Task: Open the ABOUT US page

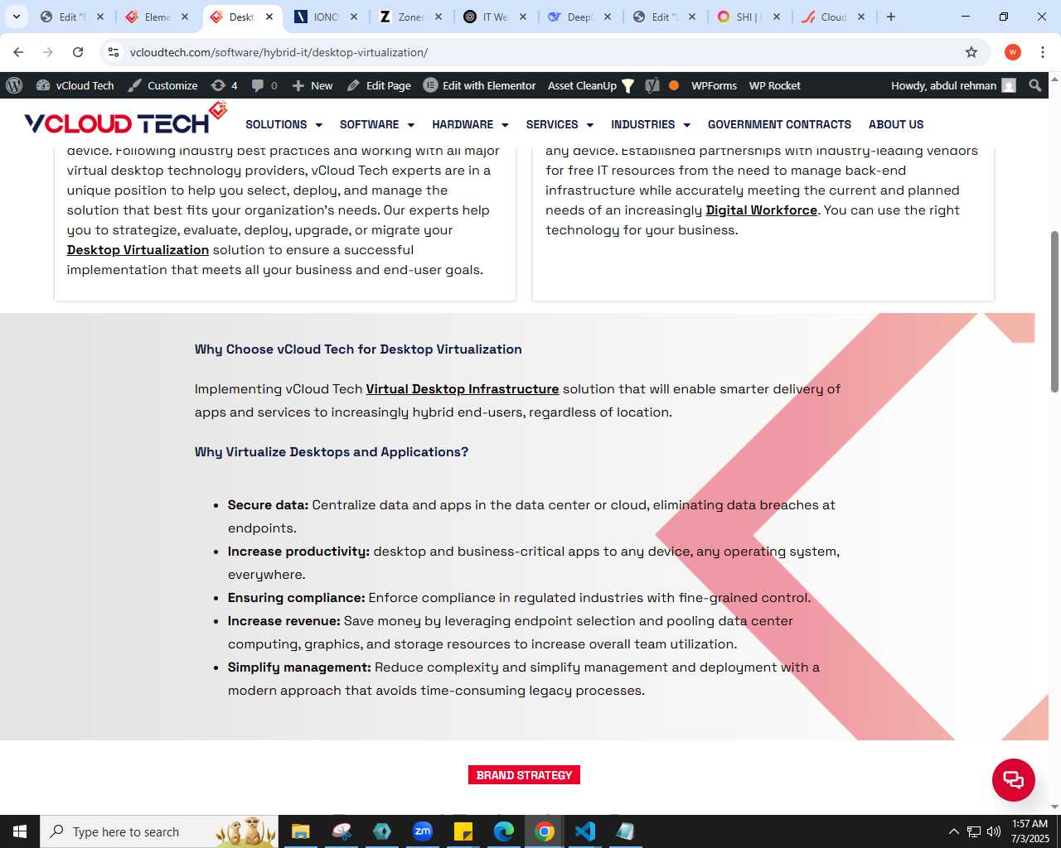Action: (896, 124)
